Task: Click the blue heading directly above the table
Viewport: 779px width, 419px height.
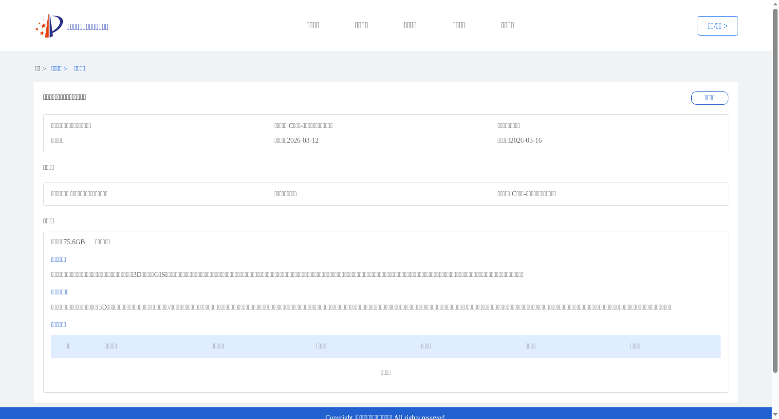Action: 58,325
